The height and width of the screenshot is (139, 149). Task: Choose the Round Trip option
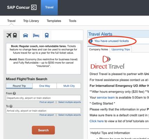pyautogui.click(x=19, y=86)
